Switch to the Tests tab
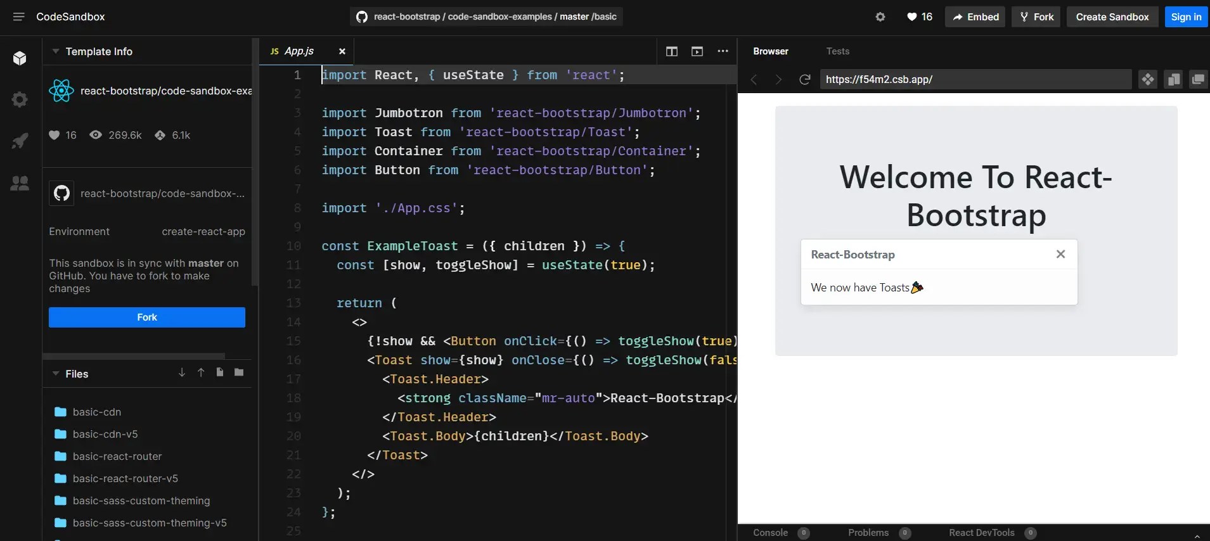Viewport: 1210px width, 541px height. (x=837, y=51)
